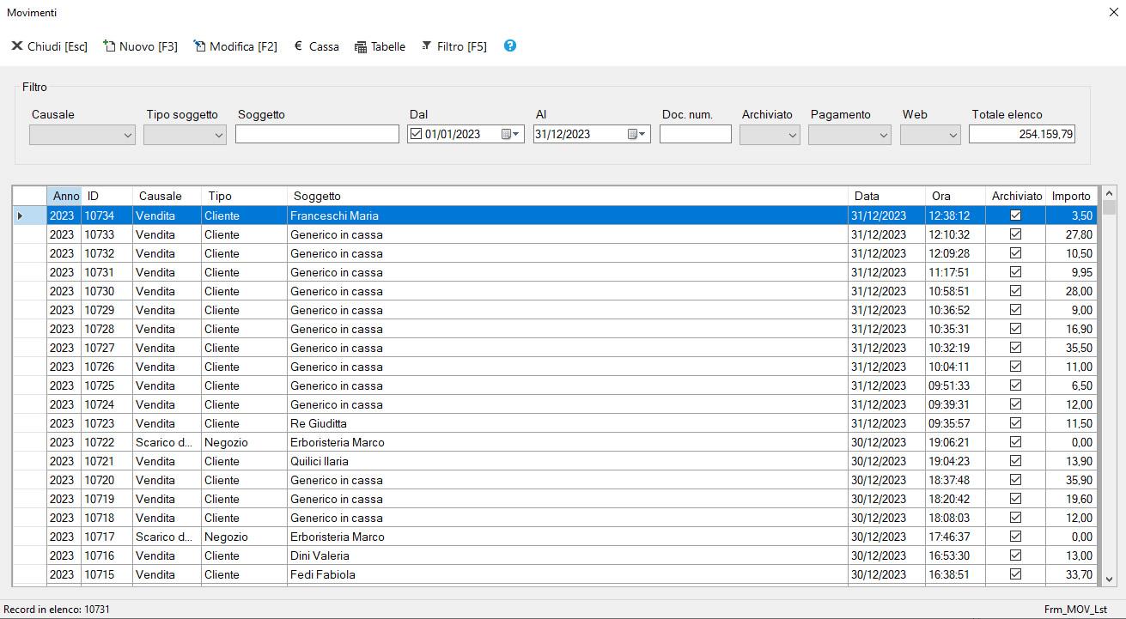Sort by the Tipo column header
The image size is (1126, 619).
click(245, 196)
